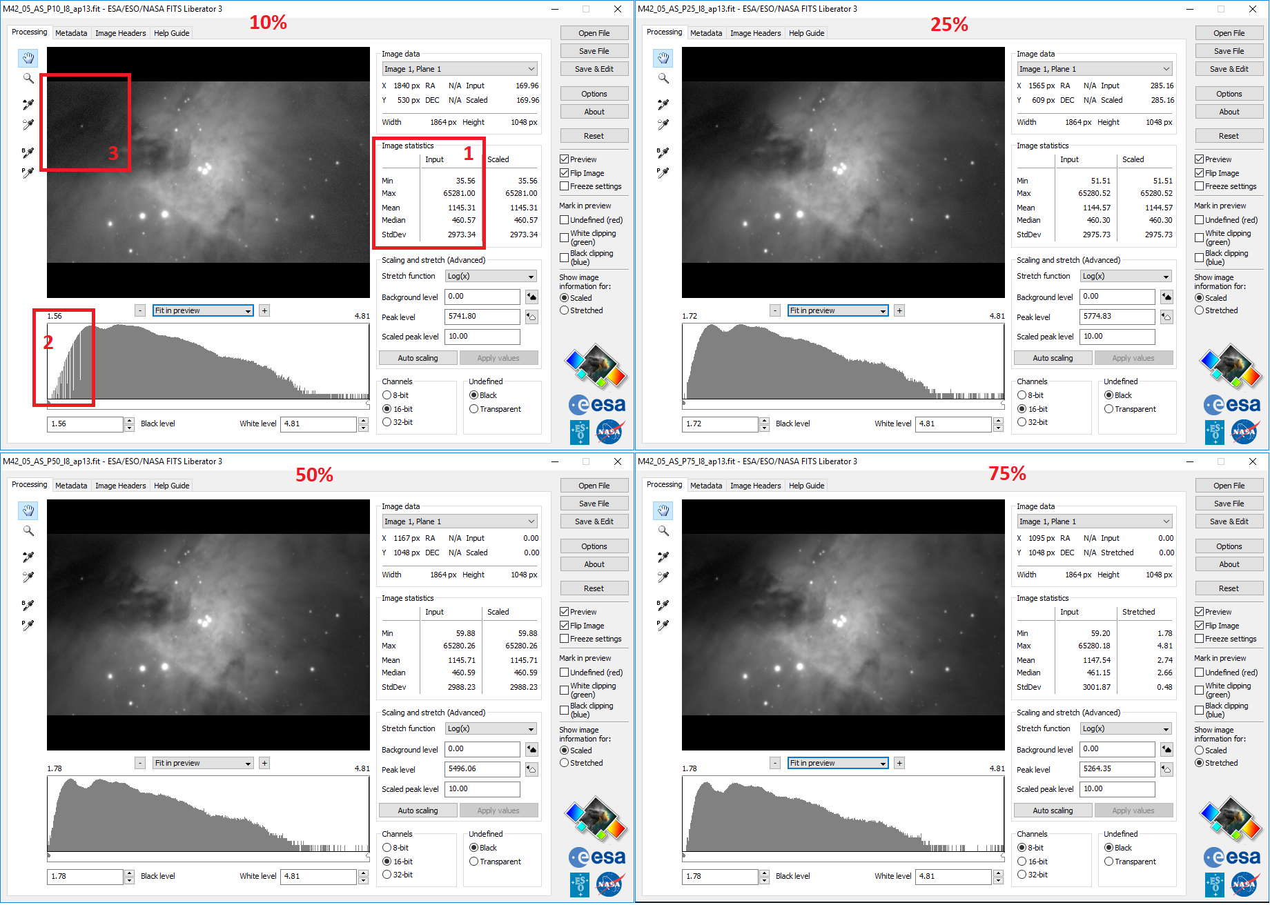Open Fit in preview zoom dropdown, P10 window

tap(203, 311)
